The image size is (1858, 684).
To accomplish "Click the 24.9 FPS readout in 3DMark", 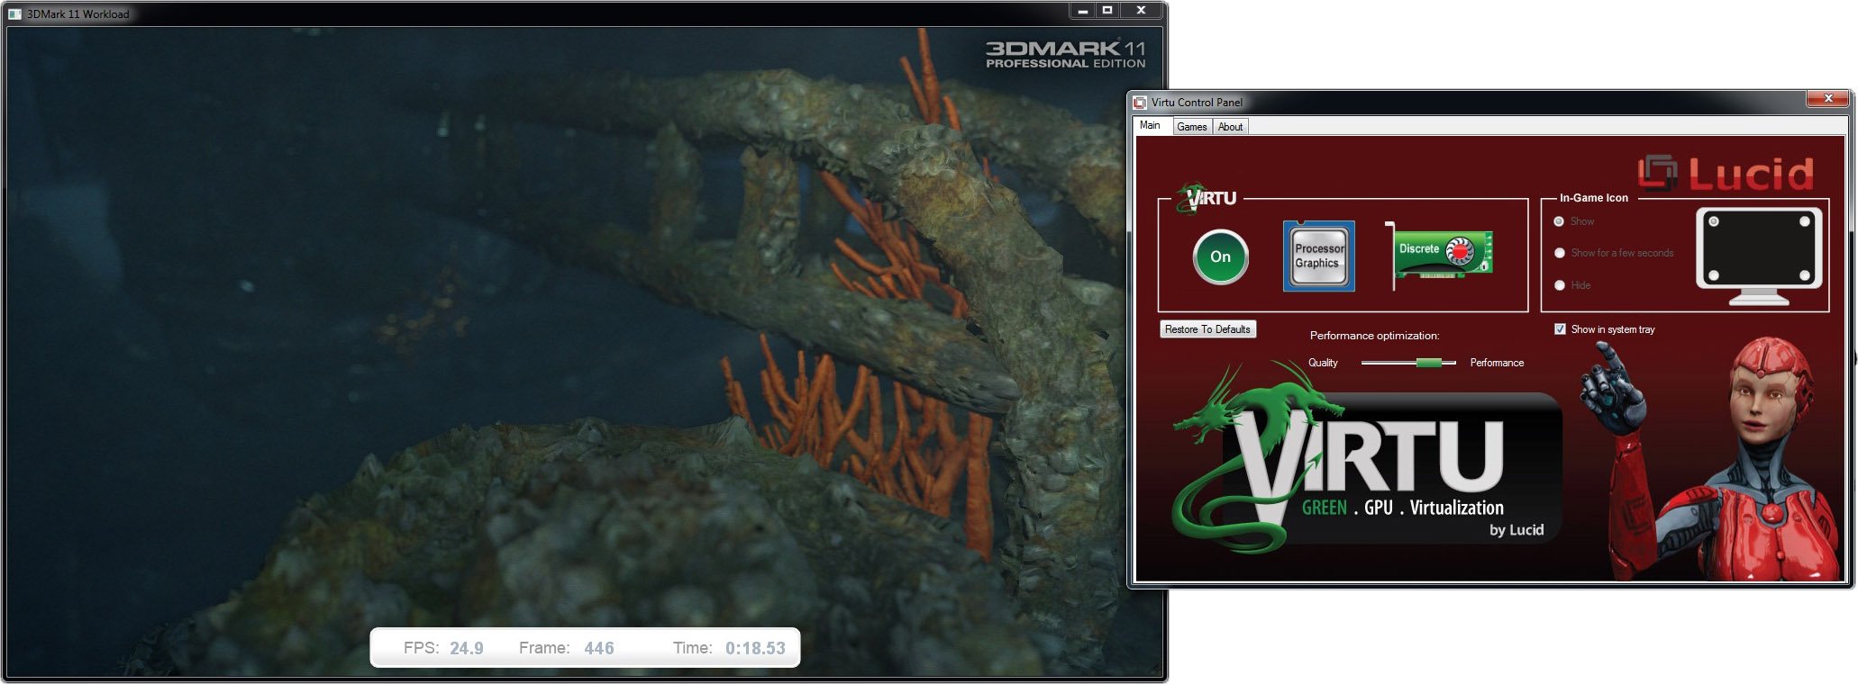I will tap(467, 648).
